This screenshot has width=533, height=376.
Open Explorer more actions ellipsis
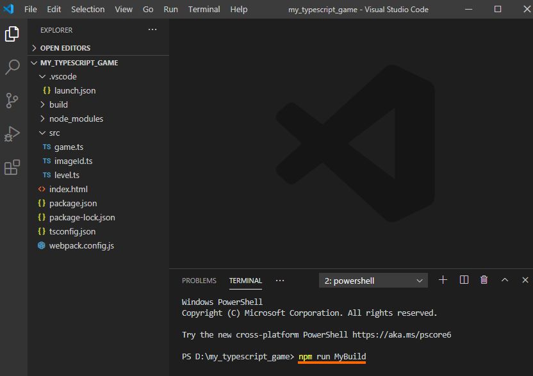click(152, 30)
